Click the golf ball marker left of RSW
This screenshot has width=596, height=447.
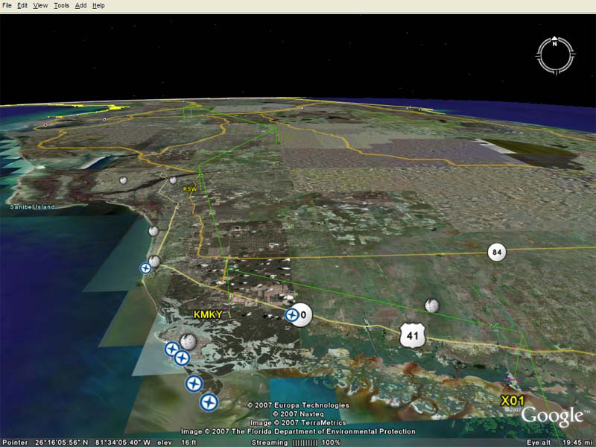coord(173,180)
